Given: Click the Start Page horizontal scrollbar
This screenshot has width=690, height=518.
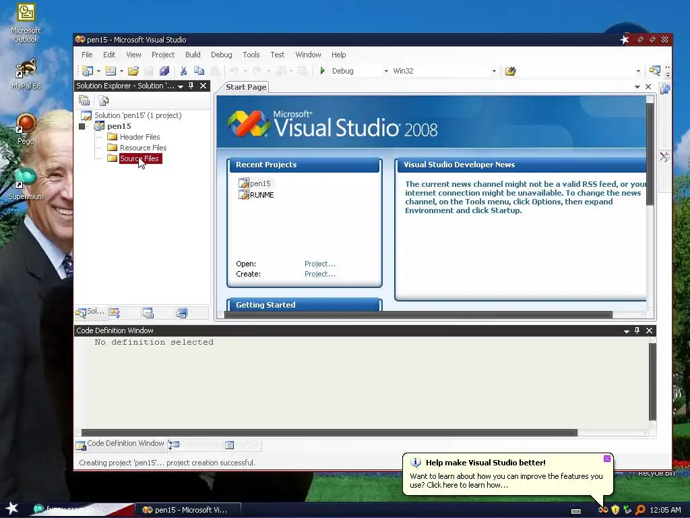Looking at the screenshot, I should click(418, 314).
